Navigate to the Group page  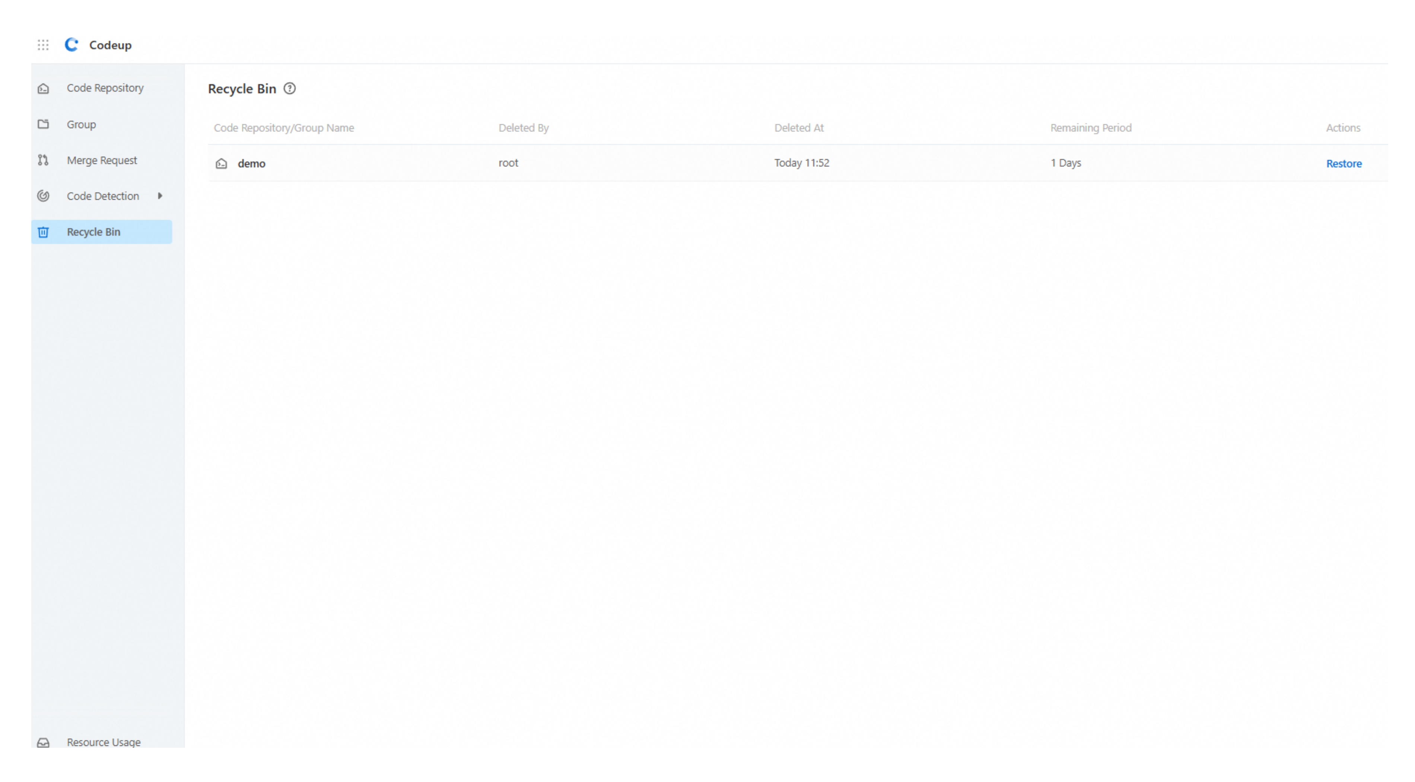(x=81, y=124)
